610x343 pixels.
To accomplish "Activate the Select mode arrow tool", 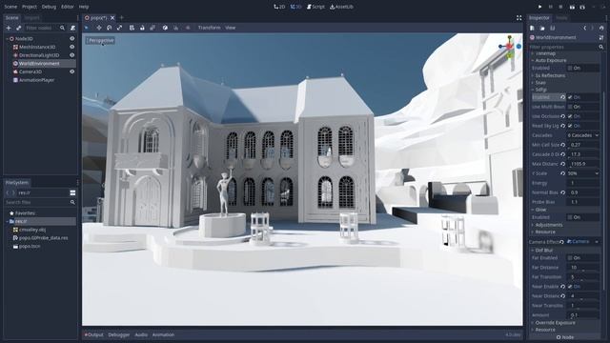I will tap(87, 28).
